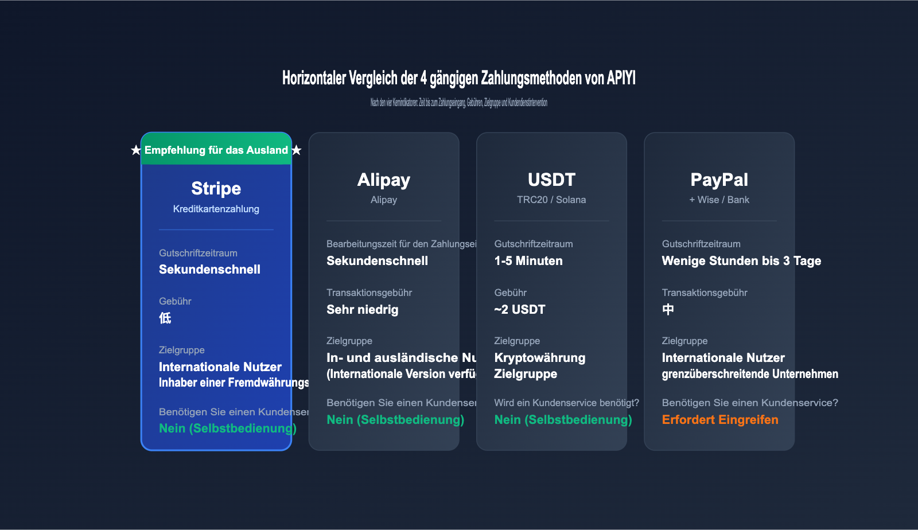Click 'Kreditkartenzahlung' under Stripe
The image size is (918, 530).
click(216, 209)
